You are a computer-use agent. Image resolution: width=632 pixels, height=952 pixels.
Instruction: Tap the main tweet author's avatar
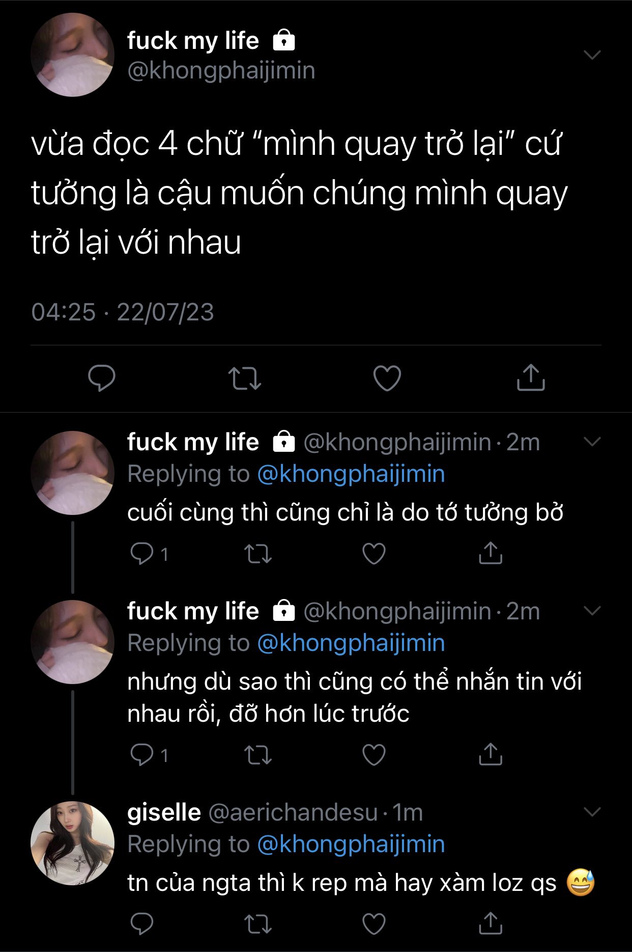click(72, 55)
